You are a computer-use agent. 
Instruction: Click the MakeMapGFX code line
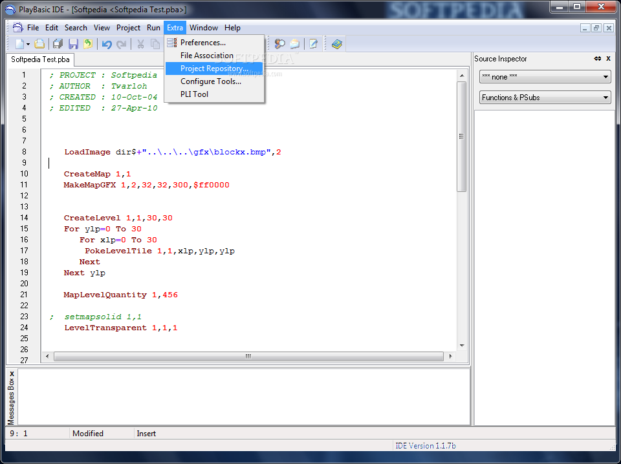pyautogui.click(x=147, y=185)
